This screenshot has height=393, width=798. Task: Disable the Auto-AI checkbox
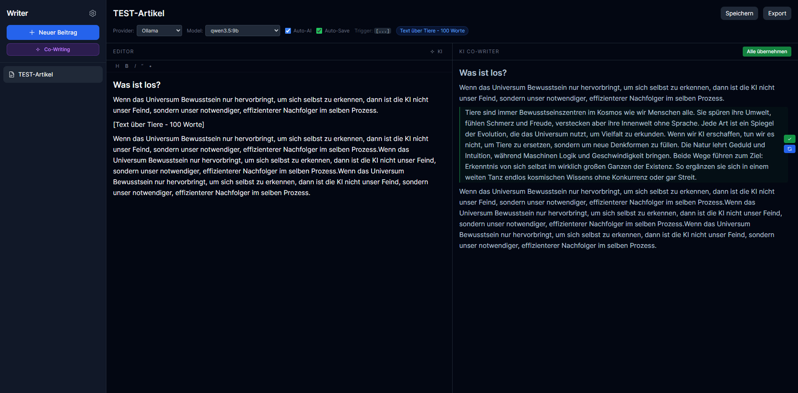[288, 31]
